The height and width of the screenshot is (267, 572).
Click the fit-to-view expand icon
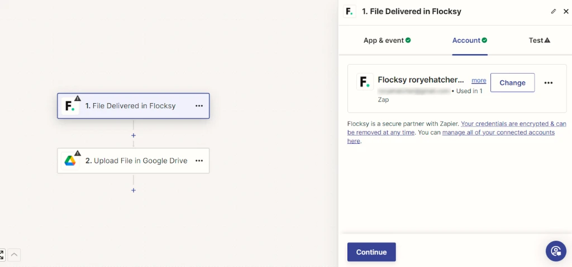click(x=2, y=255)
